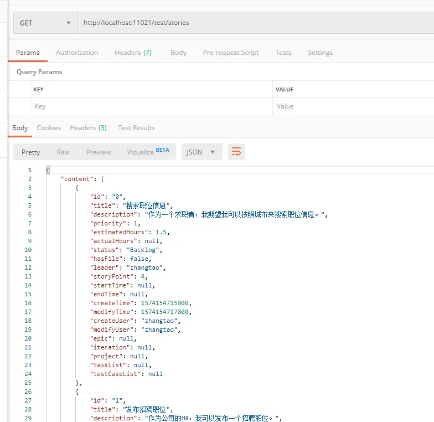Open the Test Results tab
This screenshot has height=422, width=434.
point(136,128)
